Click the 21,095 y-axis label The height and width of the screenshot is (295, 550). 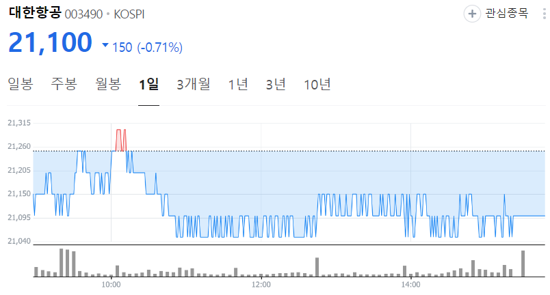(x=19, y=218)
